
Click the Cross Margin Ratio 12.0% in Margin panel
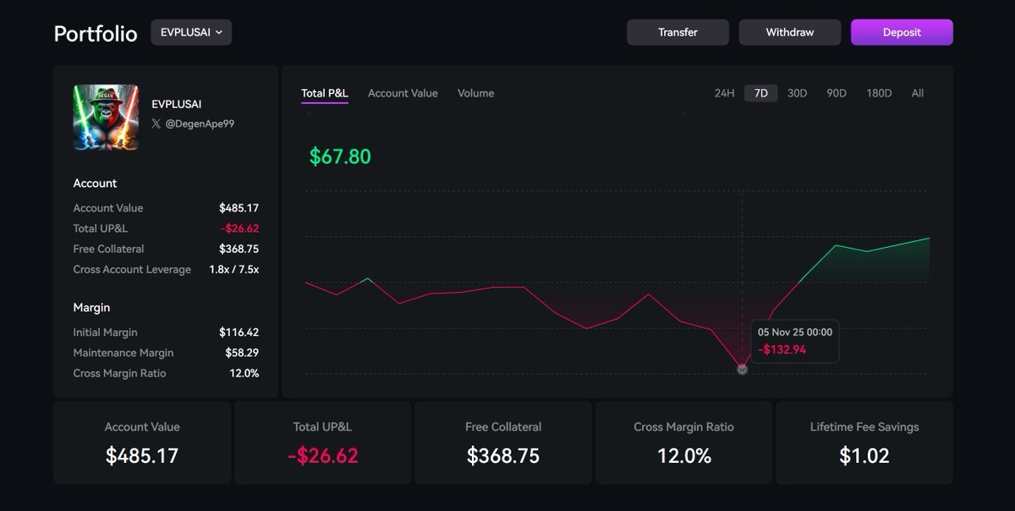point(244,373)
